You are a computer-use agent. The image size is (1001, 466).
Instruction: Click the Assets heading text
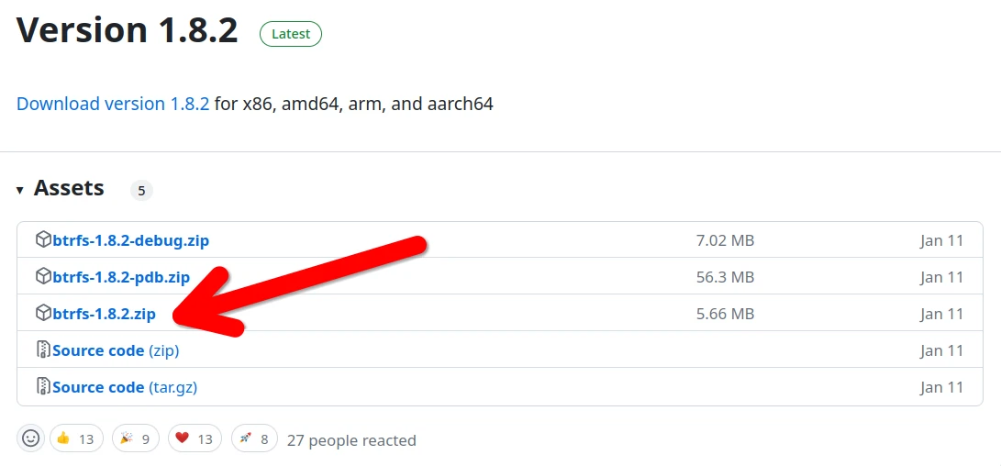(x=69, y=189)
